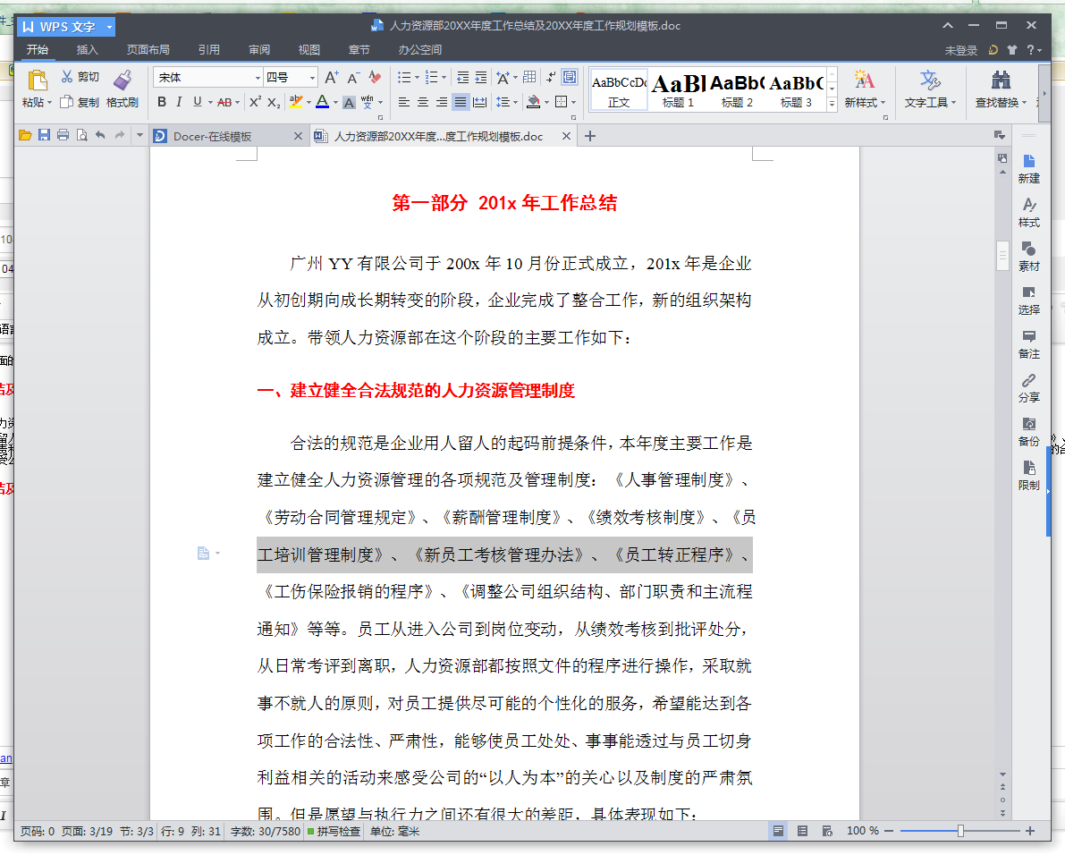Click the superscript X² icon
This screenshot has height=855, width=1065.
click(255, 102)
